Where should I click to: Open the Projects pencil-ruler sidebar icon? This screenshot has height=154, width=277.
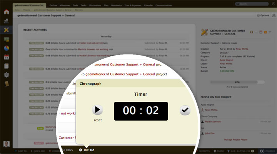(7, 30)
